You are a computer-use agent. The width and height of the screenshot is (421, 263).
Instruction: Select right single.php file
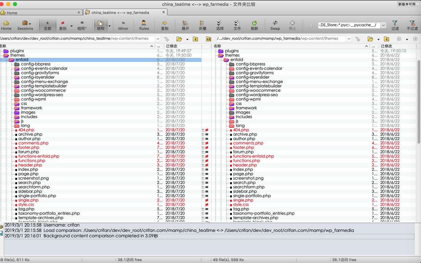[243, 200]
